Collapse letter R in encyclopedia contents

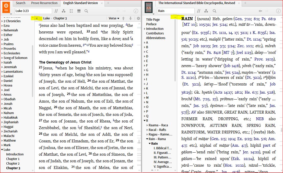click(x=145, y=120)
